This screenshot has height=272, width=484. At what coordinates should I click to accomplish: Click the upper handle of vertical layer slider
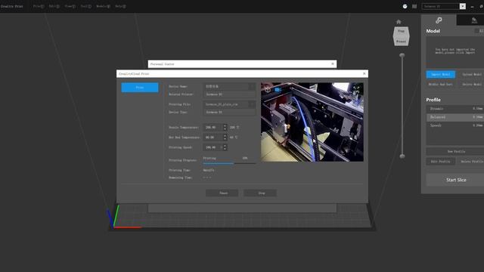coord(402,55)
